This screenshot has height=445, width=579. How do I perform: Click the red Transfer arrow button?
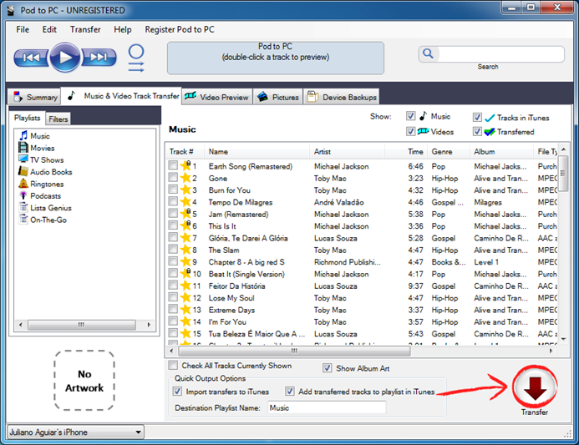(x=535, y=387)
